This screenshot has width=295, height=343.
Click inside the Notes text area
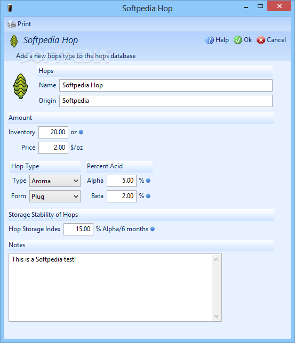click(110, 288)
